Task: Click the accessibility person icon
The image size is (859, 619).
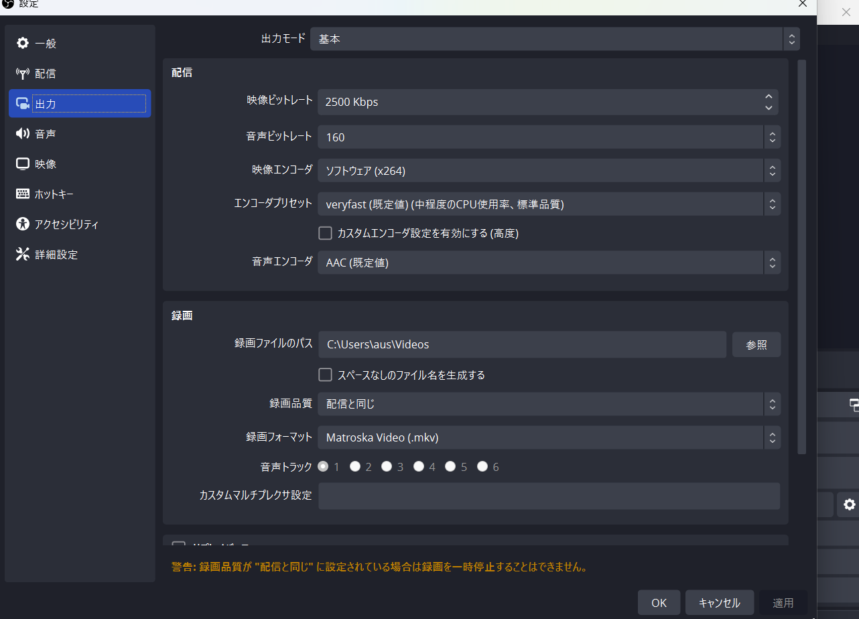Action: click(x=23, y=224)
